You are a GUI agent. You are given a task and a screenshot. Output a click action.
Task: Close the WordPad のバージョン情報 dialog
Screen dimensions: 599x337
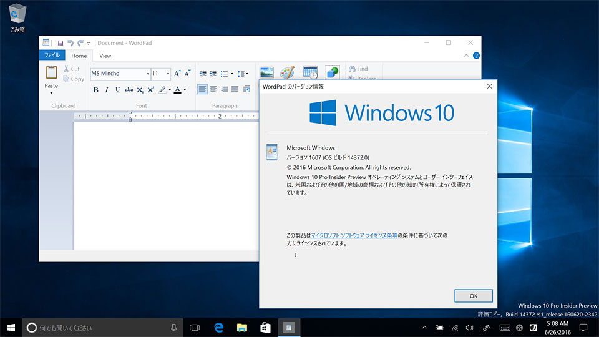point(489,86)
